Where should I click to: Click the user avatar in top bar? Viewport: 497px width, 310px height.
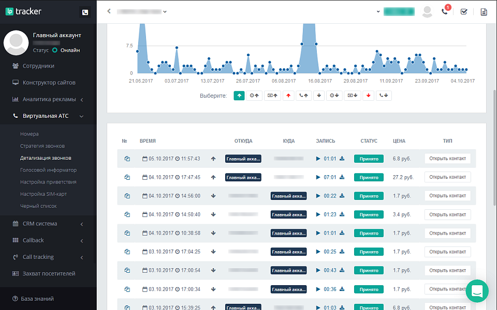427,11
